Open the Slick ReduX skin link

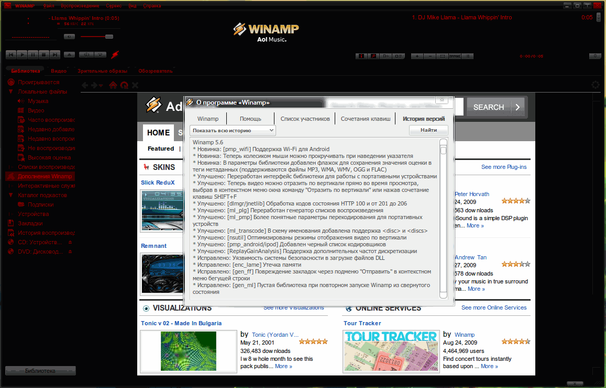pyautogui.click(x=158, y=182)
